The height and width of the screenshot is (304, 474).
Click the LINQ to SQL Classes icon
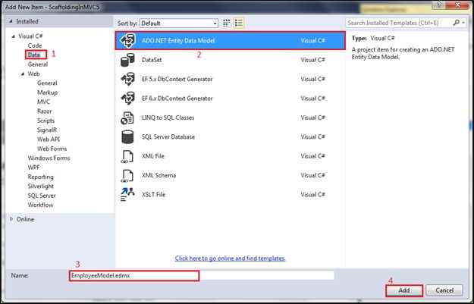click(127, 118)
